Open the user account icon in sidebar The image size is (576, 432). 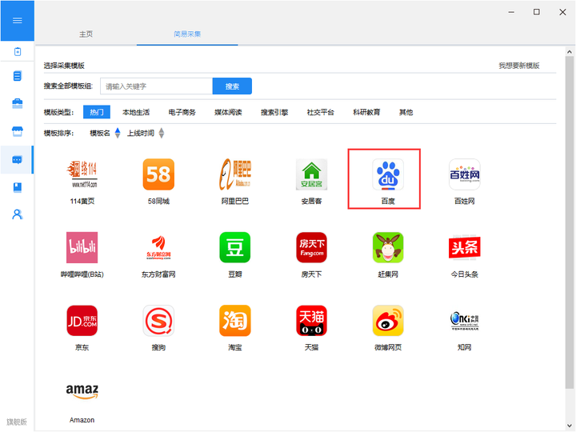18,214
